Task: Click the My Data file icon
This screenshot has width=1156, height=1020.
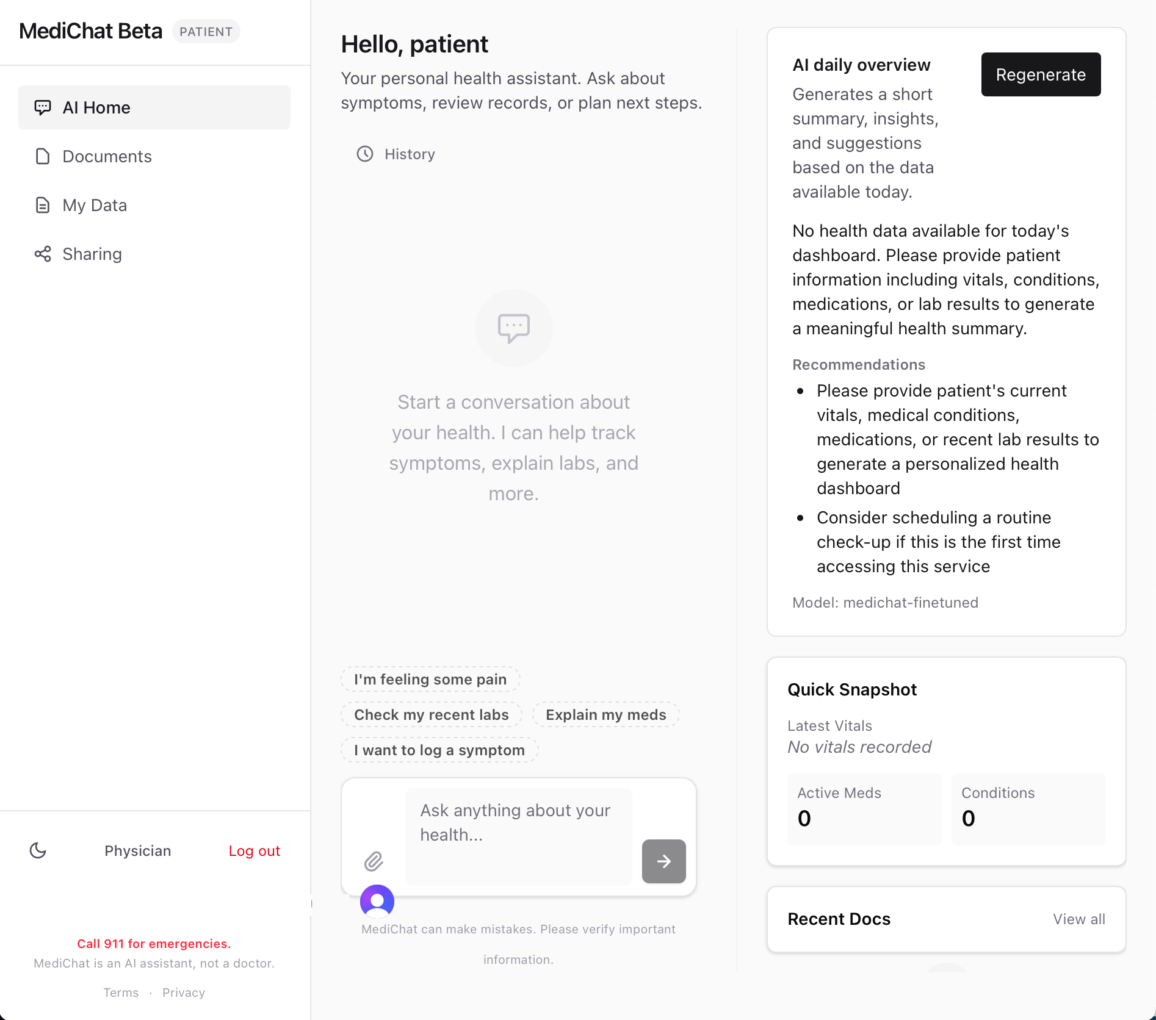Action: coord(42,206)
